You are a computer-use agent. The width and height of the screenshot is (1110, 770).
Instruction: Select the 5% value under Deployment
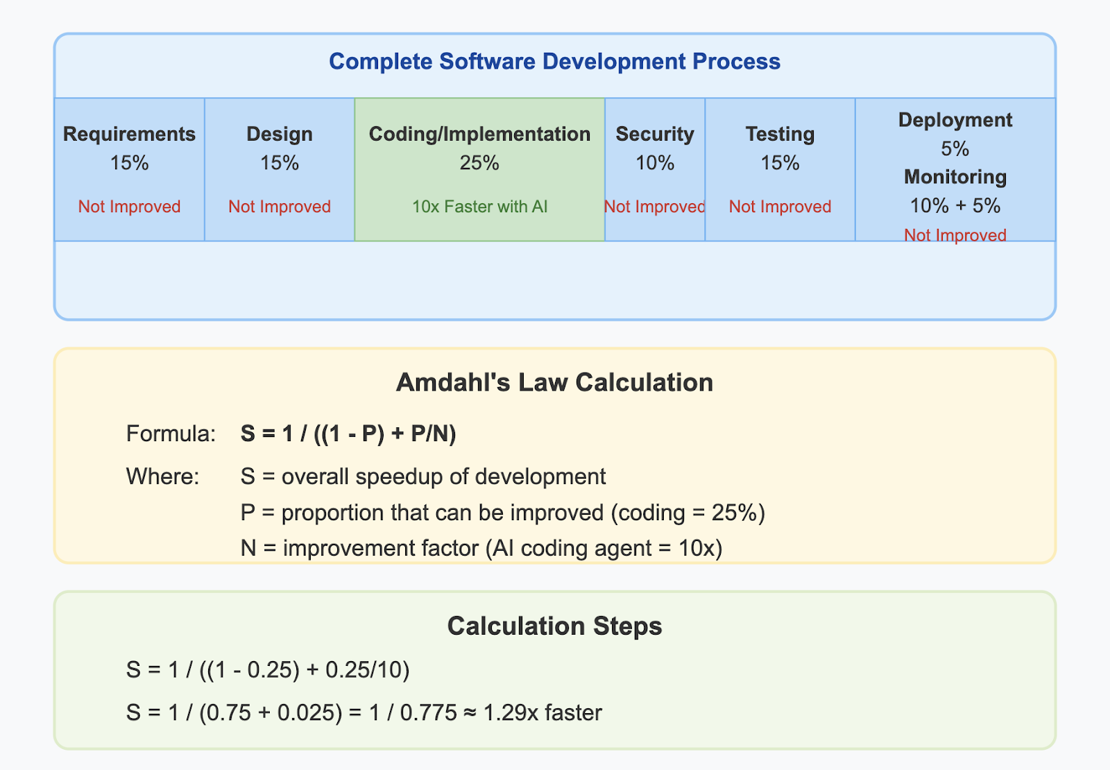pyautogui.click(x=955, y=149)
